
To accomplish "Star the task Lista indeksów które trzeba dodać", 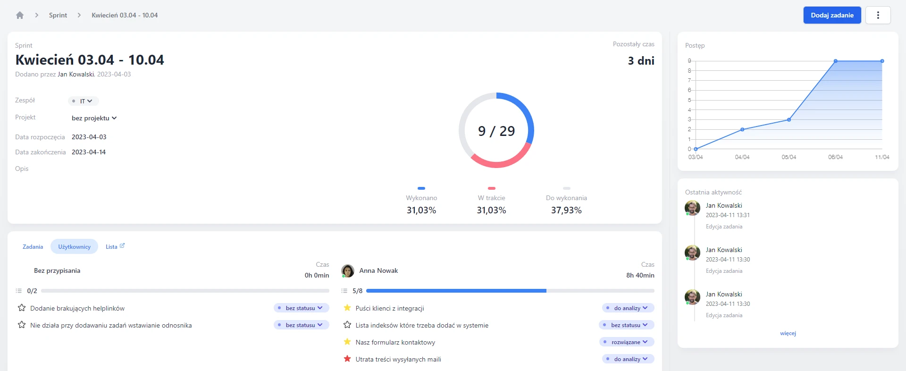I will (347, 325).
